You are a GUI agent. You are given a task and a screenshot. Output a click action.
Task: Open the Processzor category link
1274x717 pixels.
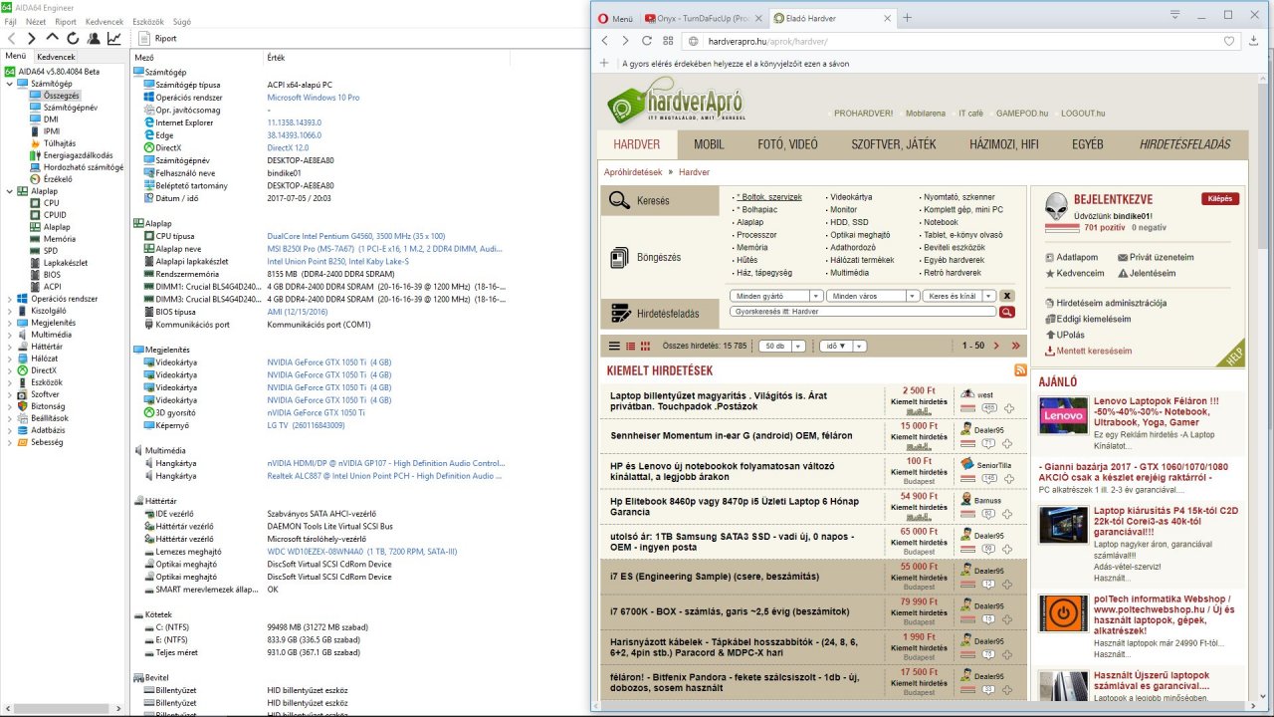756,235
